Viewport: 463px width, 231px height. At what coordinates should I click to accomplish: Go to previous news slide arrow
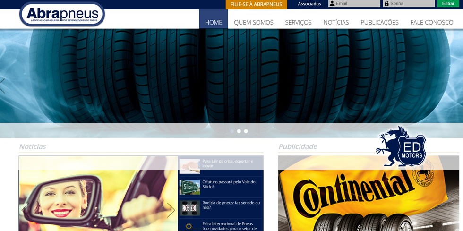point(25,210)
